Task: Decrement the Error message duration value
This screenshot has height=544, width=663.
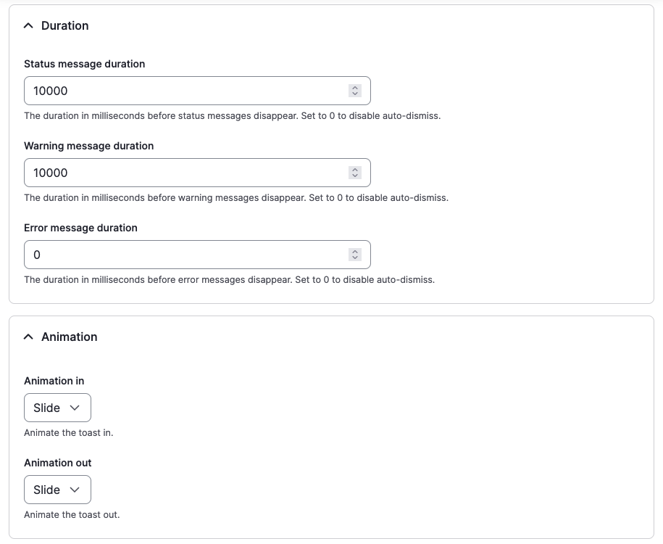Action: coord(354,257)
